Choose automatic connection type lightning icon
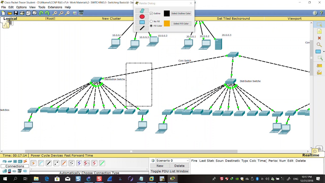This screenshot has width=325, height=183. pos(33,163)
